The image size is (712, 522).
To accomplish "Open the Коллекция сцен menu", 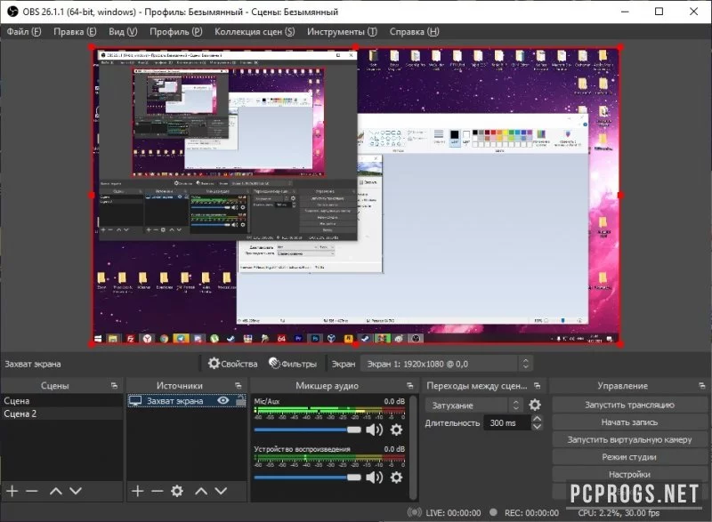I will point(255,32).
